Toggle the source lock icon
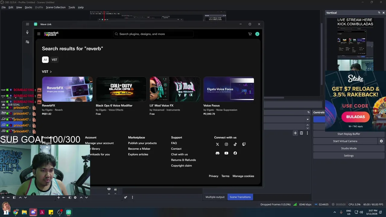The height and width of the screenshot is (217, 386). 115,189
